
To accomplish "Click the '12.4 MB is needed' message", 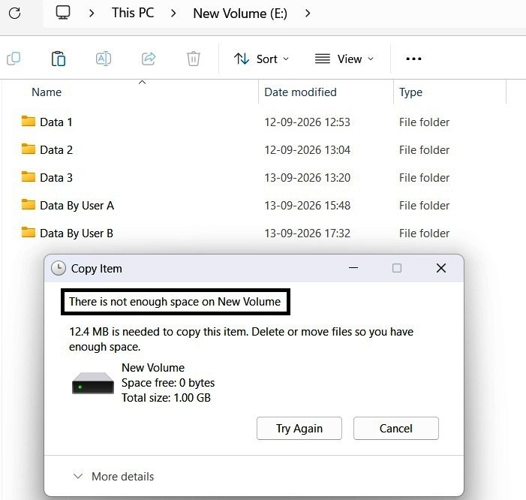I will coord(241,339).
